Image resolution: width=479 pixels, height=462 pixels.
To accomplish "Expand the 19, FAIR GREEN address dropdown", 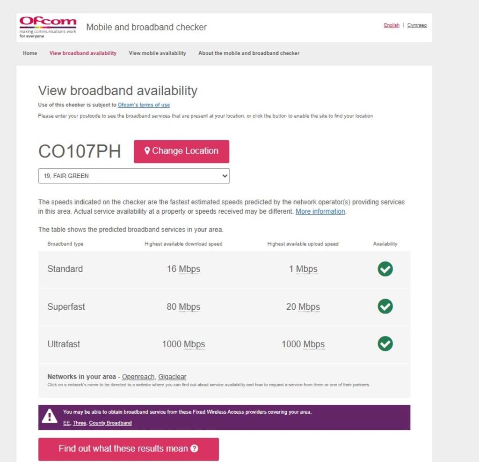I will tap(134, 176).
